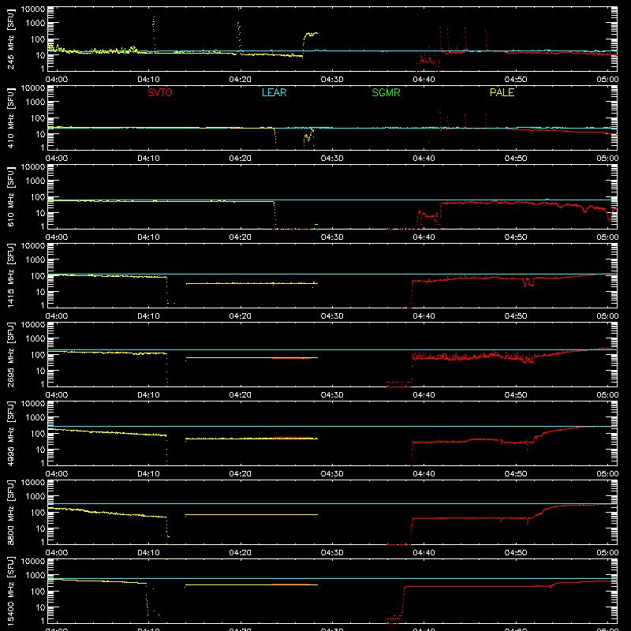Click the 04:40 time label below 410 MHz plot
The width and height of the screenshot is (631, 631).
point(424,159)
